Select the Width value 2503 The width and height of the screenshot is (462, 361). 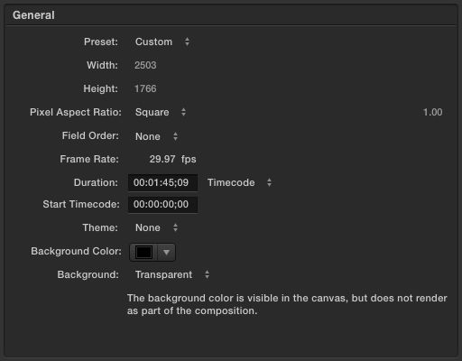(145, 65)
